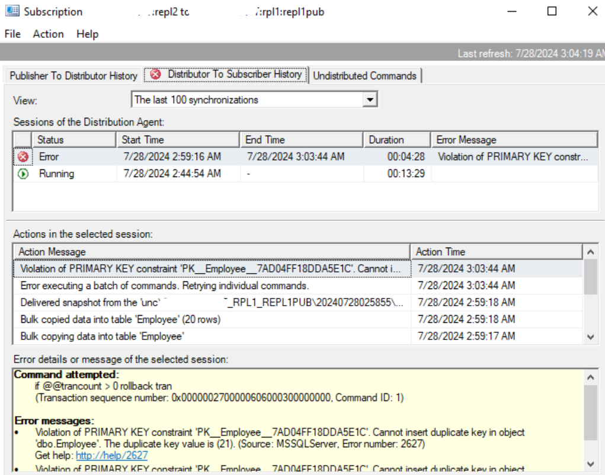Click the Subscription window title bar icon
The height and width of the screenshot is (475, 605).
(12, 11)
